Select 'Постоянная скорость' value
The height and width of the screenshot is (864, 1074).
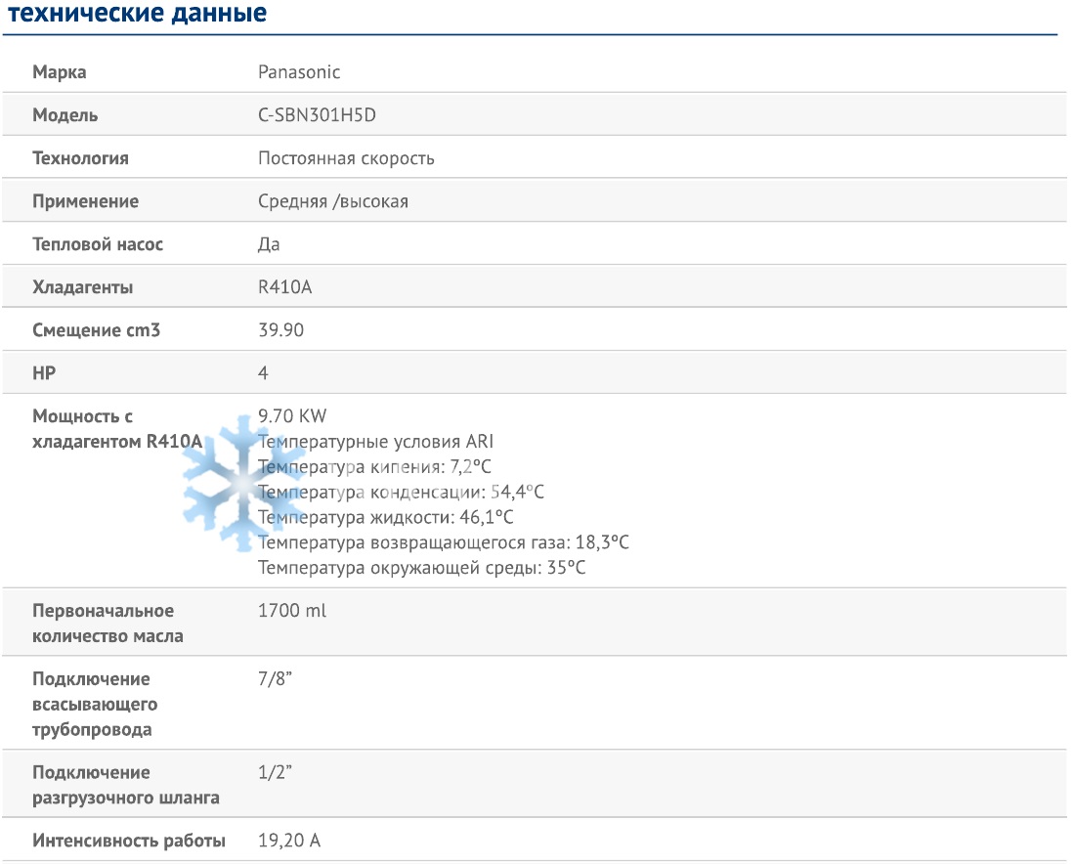pos(346,158)
